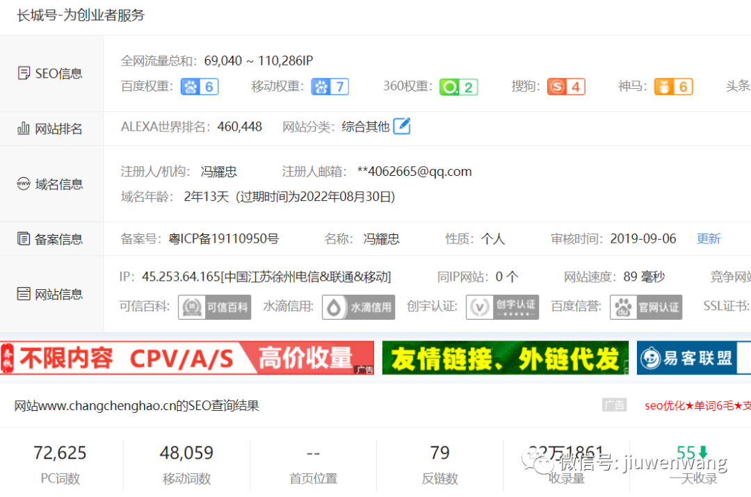751x497 pixels.
Task: Click the PC词数 value 72,625
Action: click(x=60, y=453)
